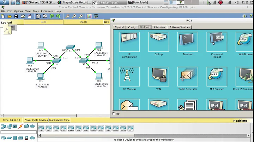
Task: Click the [Root] navigation button
Action: pyautogui.click(x=83, y=22)
